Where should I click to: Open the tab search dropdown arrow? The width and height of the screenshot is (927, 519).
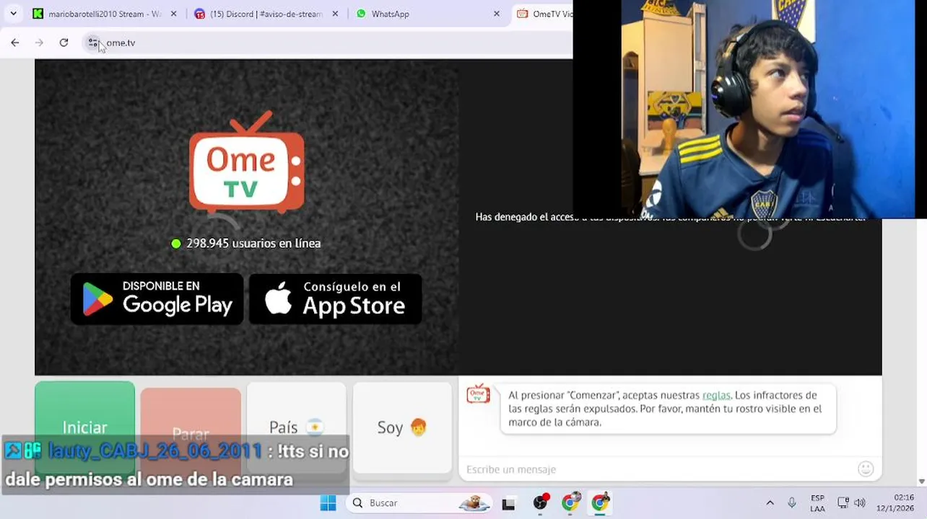(x=13, y=14)
